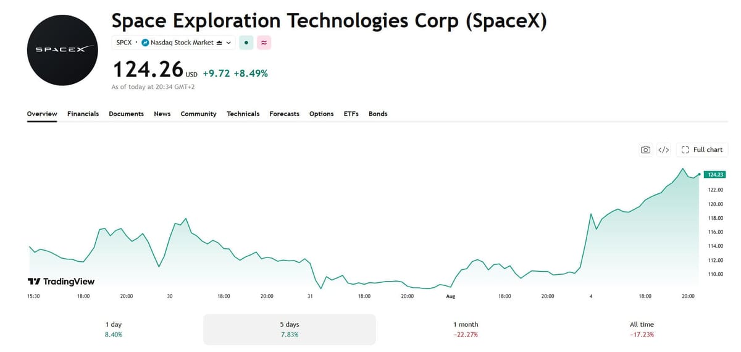Click the green market open dot indicator
The height and width of the screenshot is (352, 741).
[246, 43]
